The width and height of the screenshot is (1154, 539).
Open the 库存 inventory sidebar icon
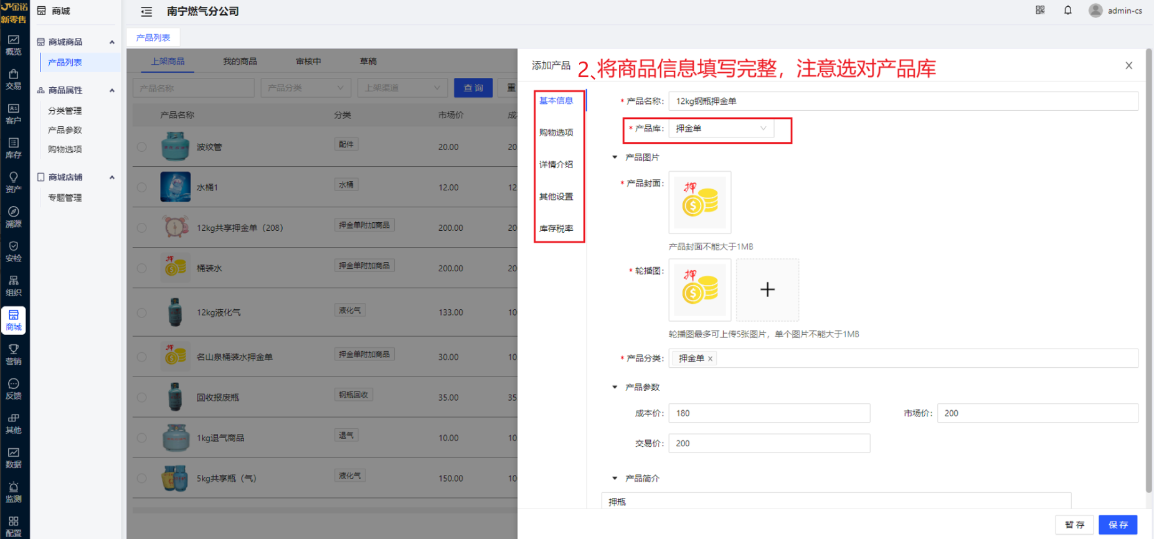(x=14, y=148)
